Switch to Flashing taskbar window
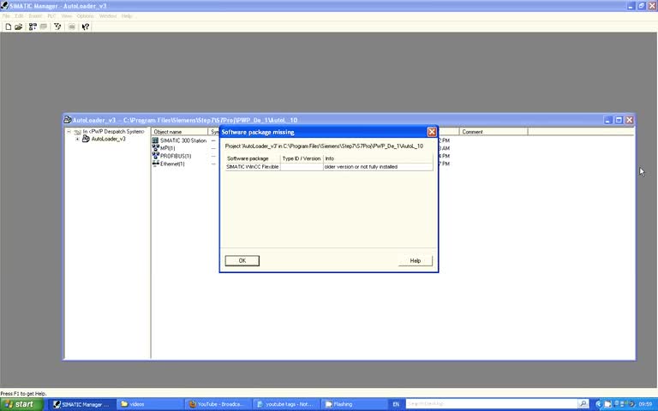658x411 pixels. (355, 404)
